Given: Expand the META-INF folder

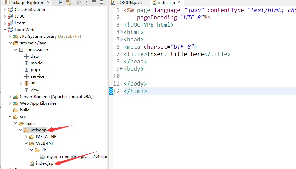Looking at the screenshot, I should 26,137.
